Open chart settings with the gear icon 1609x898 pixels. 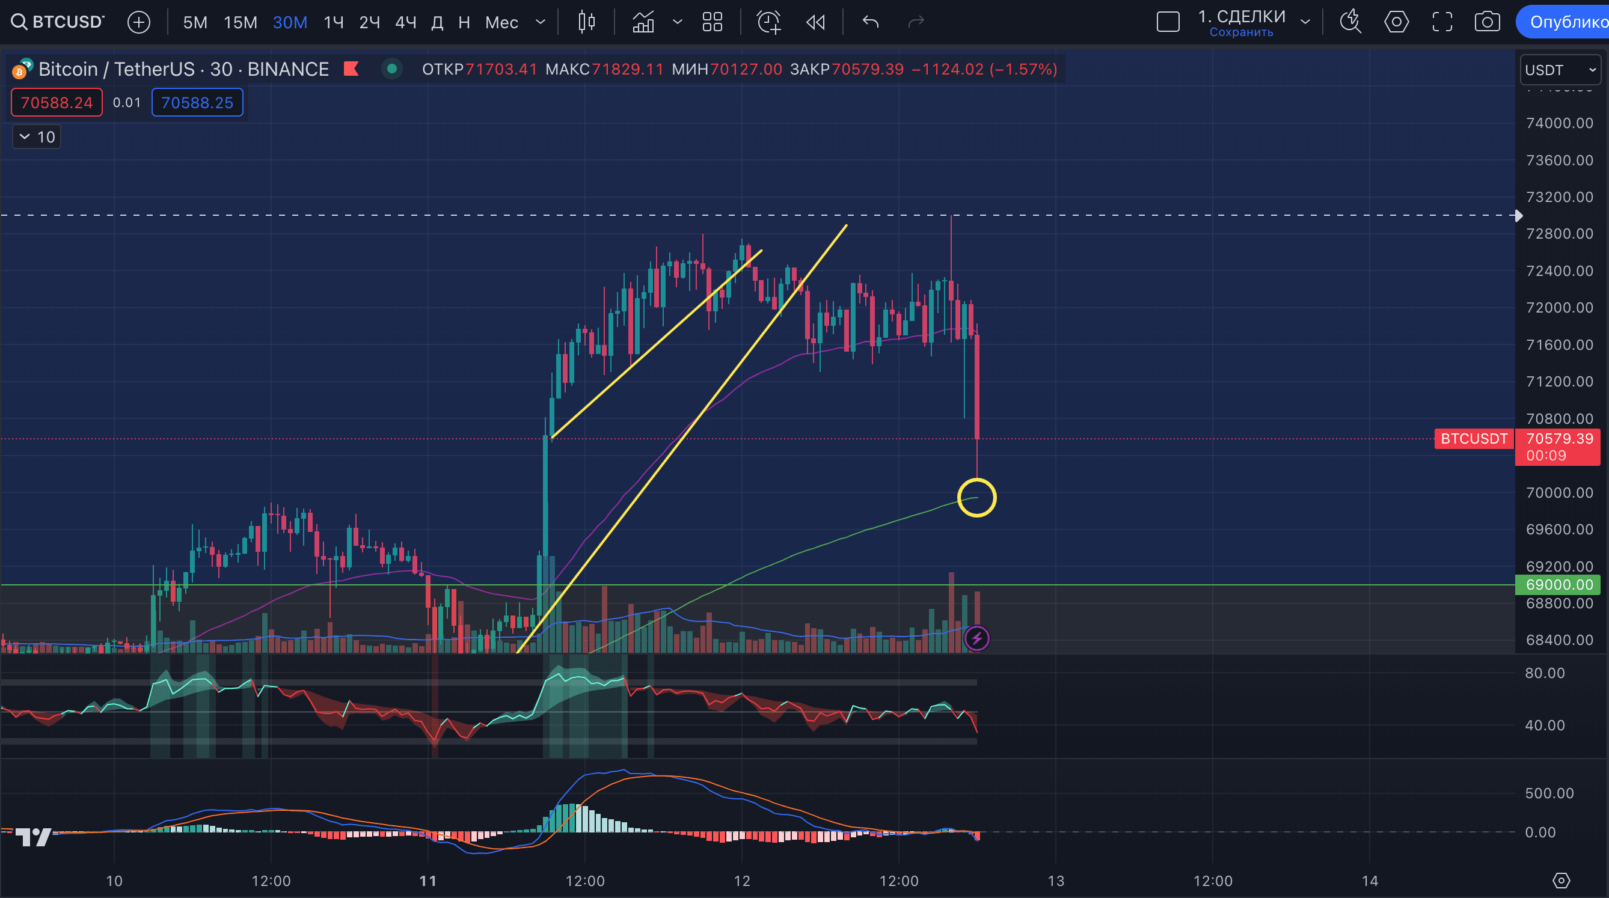pos(1397,21)
